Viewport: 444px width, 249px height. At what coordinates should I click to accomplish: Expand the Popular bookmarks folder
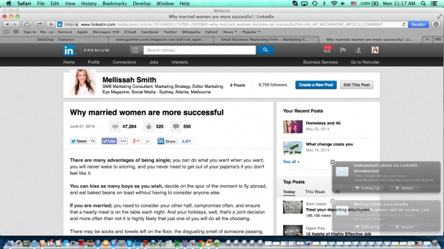pyautogui.click(x=251, y=32)
